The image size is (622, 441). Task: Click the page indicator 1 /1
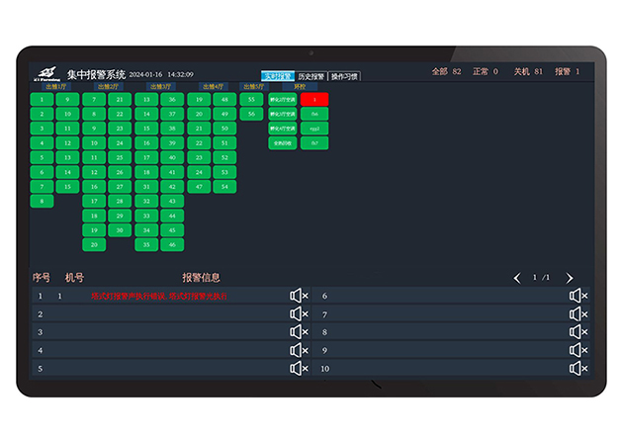[x=542, y=277]
